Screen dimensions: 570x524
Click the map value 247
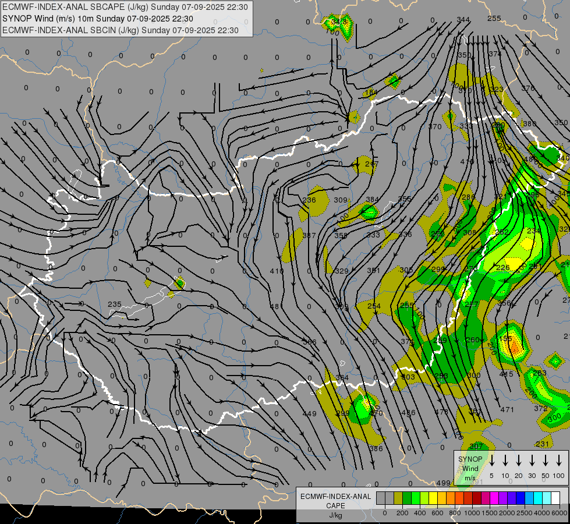[x=371, y=164]
